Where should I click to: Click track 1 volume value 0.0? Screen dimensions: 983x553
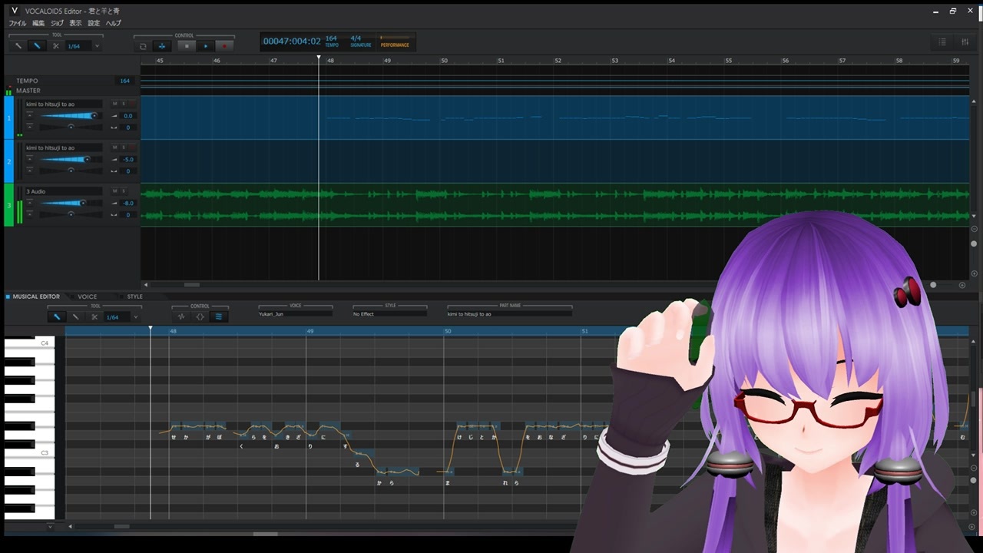(127, 116)
